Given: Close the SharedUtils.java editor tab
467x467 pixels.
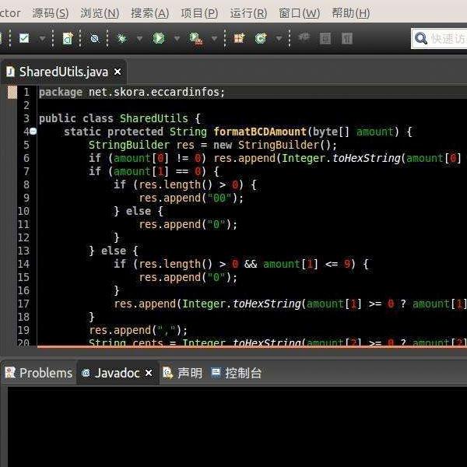Looking at the screenshot, I should (x=118, y=72).
